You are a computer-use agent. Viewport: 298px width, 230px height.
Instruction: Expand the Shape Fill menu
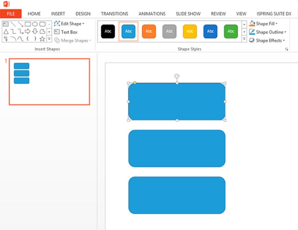pos(264,24)
